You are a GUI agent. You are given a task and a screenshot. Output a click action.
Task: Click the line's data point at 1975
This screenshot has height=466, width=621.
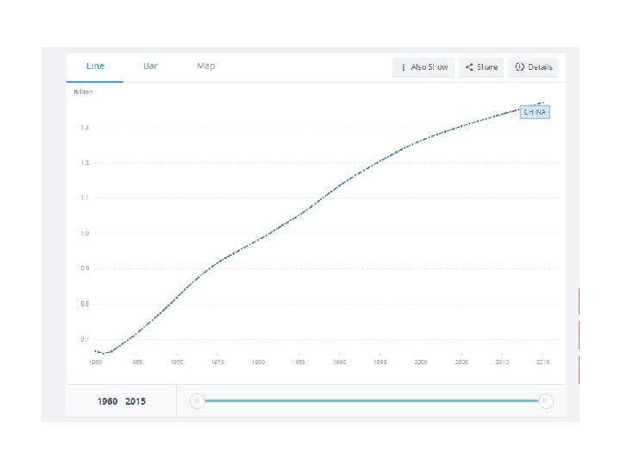217,261
